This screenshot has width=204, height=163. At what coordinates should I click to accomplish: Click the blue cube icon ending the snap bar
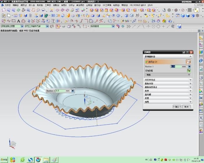point(179,26)
